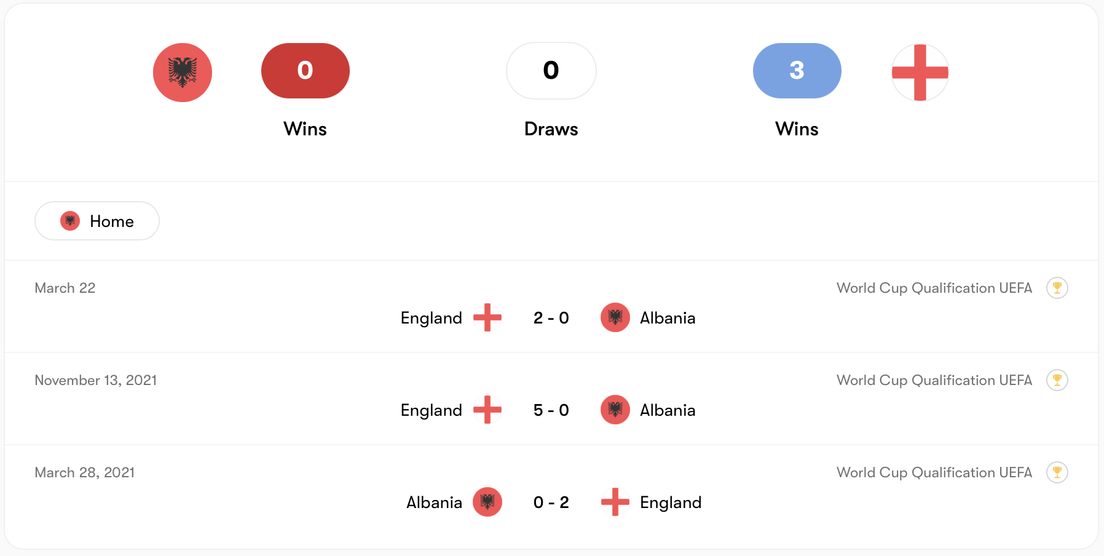Click World Cup Qualification UEFA for March 22
The height and width of the screenshot is (556, 1104).
(x=934, y=288)
